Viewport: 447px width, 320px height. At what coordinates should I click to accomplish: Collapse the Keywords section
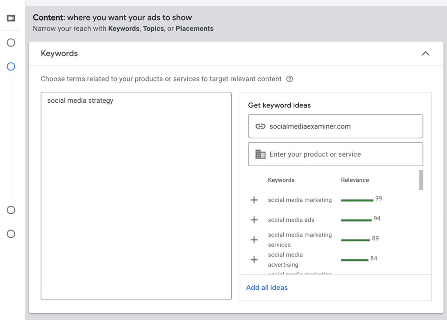426,53
